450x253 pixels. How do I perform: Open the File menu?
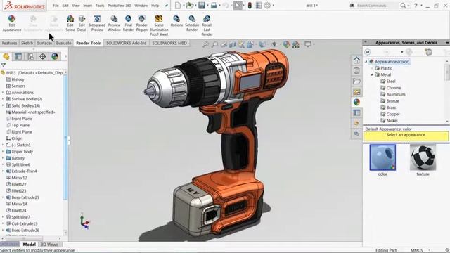pos(56,6)
